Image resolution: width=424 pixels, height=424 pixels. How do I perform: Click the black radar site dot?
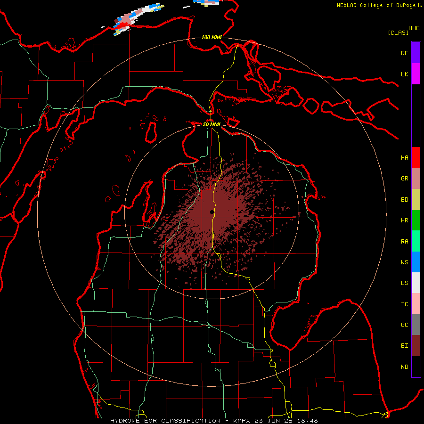[212, 212]
